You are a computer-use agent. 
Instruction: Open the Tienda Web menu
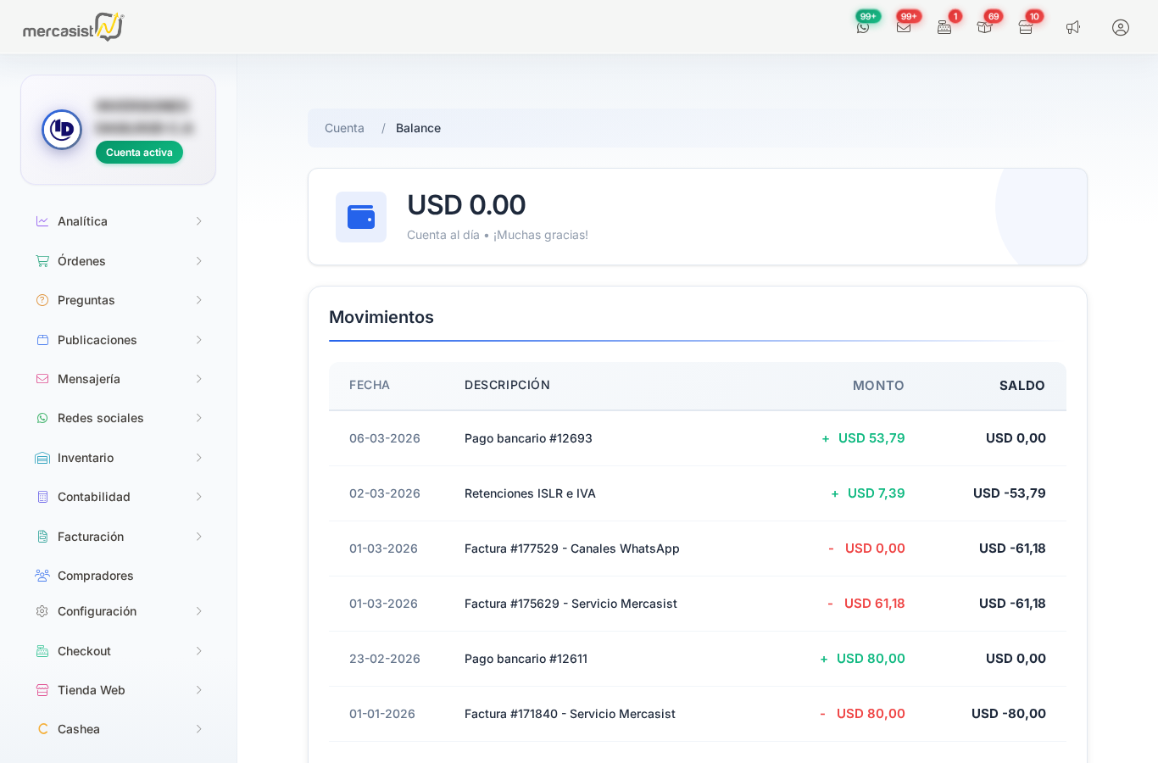(92, 690)
